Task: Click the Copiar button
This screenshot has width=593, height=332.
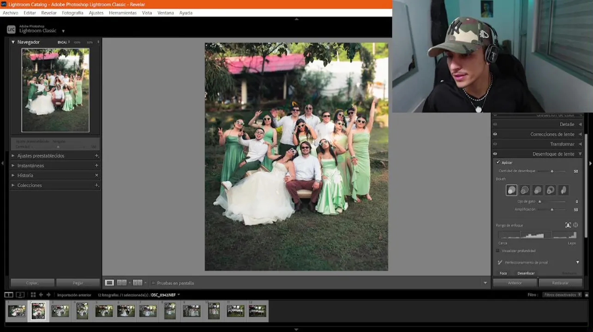Action: 32,283
